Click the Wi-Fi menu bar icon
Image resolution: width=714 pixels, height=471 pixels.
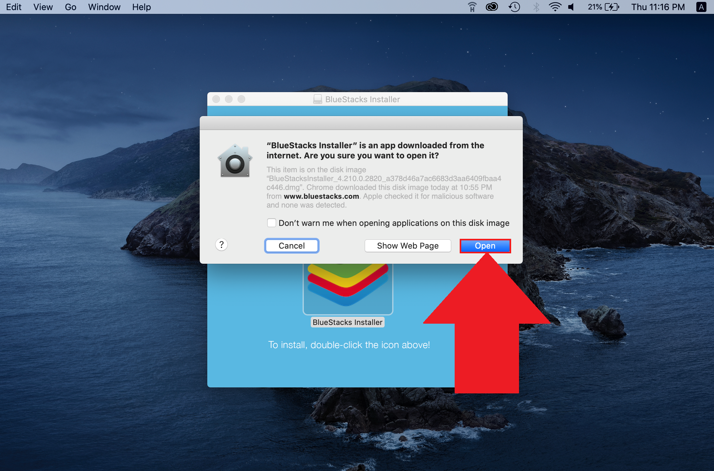(x=554, y=7)
